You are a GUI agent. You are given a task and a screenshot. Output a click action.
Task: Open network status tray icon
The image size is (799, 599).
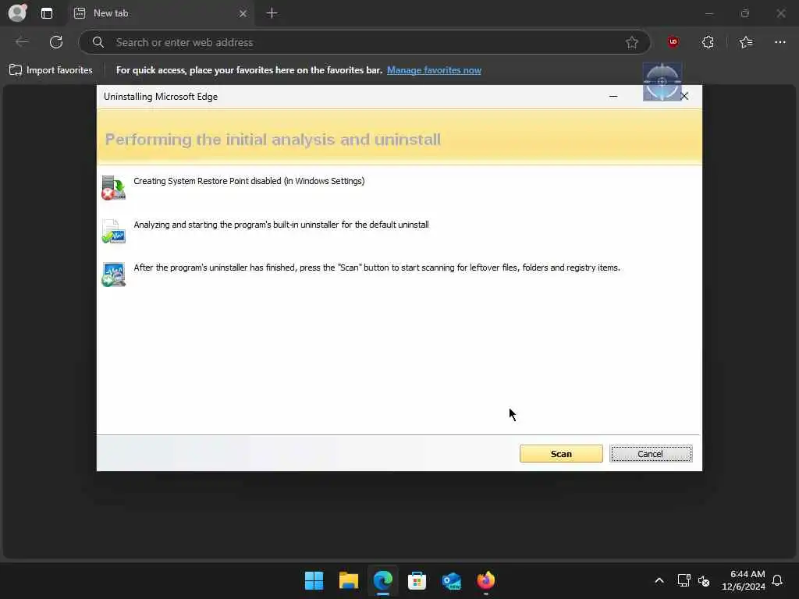tap(684, 580)
